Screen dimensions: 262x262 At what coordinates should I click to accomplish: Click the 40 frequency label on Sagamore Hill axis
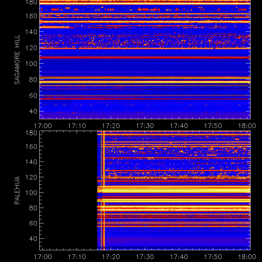(33, 111)
